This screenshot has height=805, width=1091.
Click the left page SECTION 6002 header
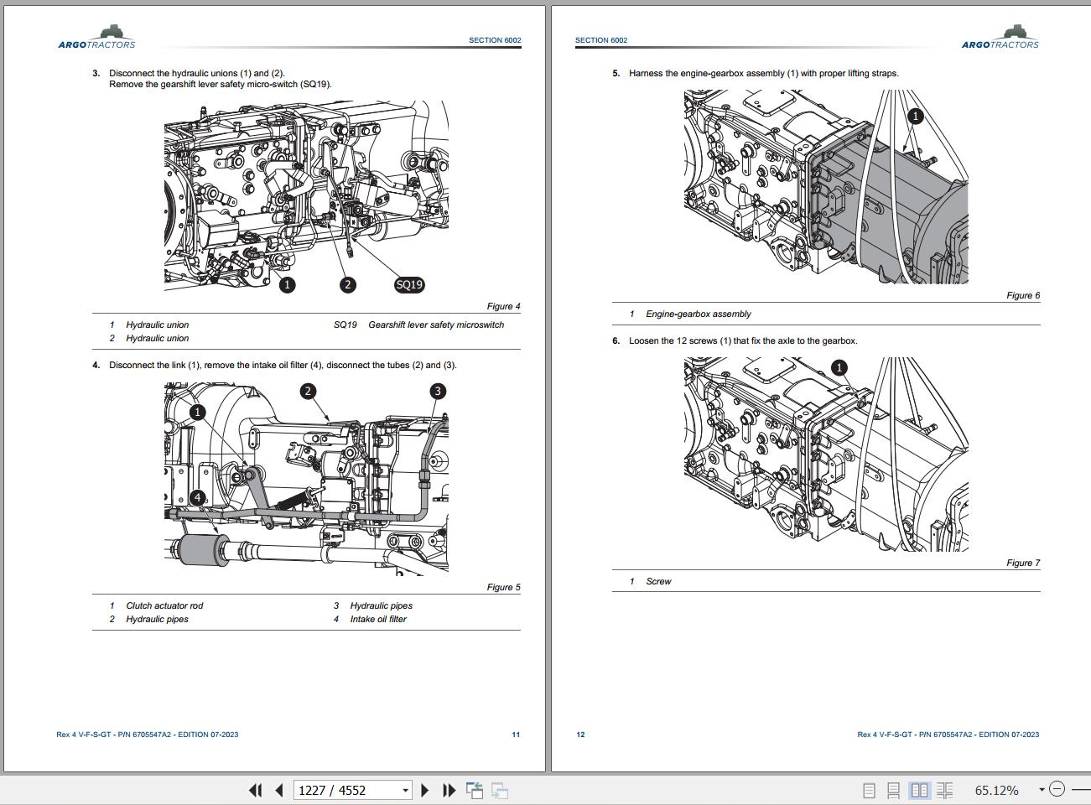point(495,40)
